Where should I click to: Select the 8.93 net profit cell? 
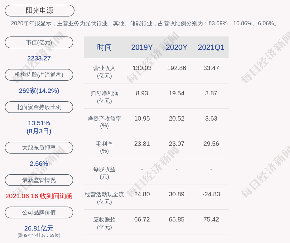coord(142,93)
